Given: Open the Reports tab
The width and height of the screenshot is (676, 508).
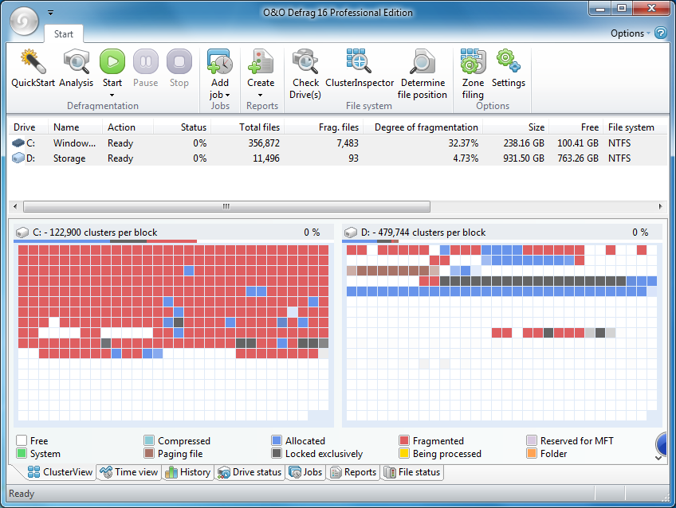Looking at the screenshot, I should [x=353, y=472].
